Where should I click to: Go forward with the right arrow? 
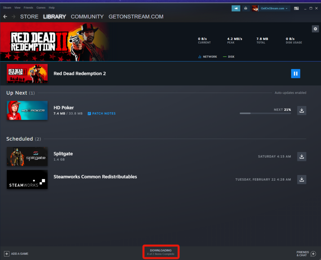pos(13,17)
